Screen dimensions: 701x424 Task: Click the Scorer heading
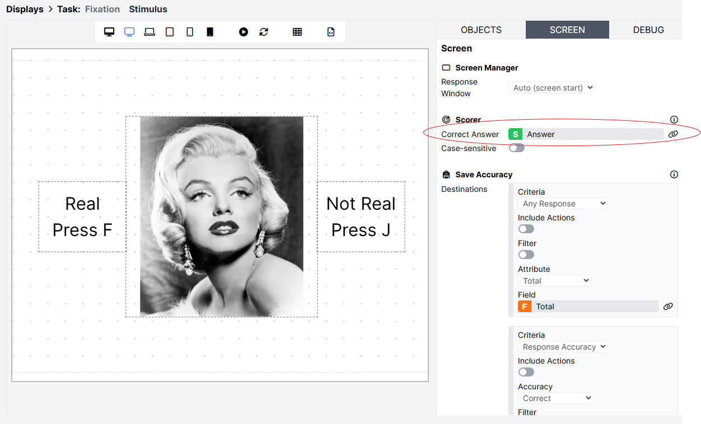[468, 120]
